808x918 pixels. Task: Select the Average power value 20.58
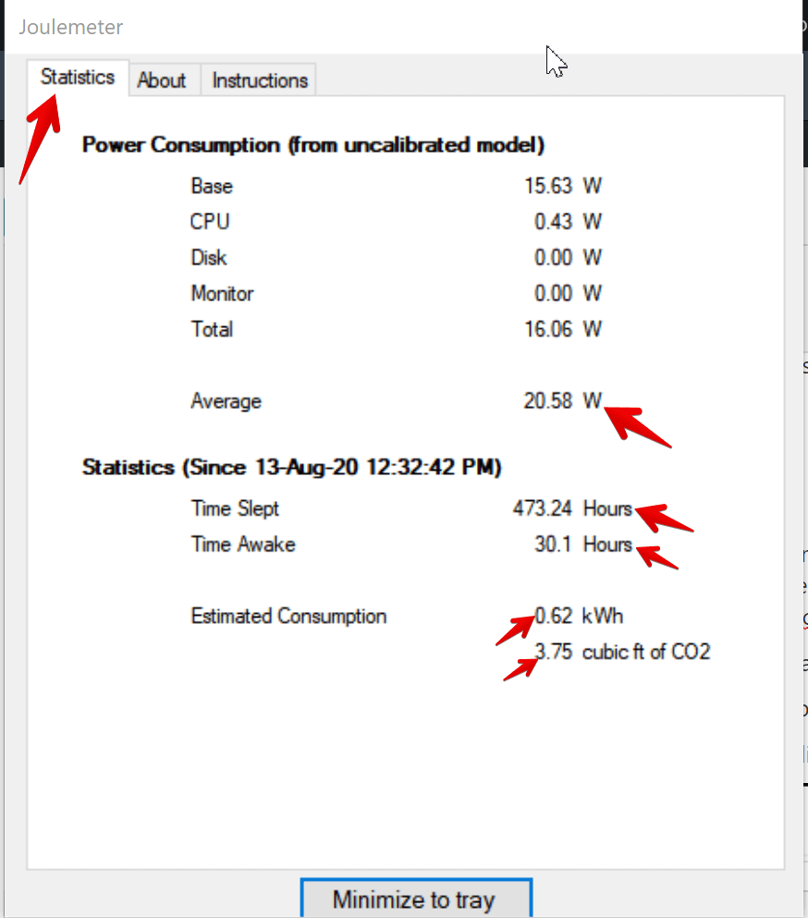547,401
